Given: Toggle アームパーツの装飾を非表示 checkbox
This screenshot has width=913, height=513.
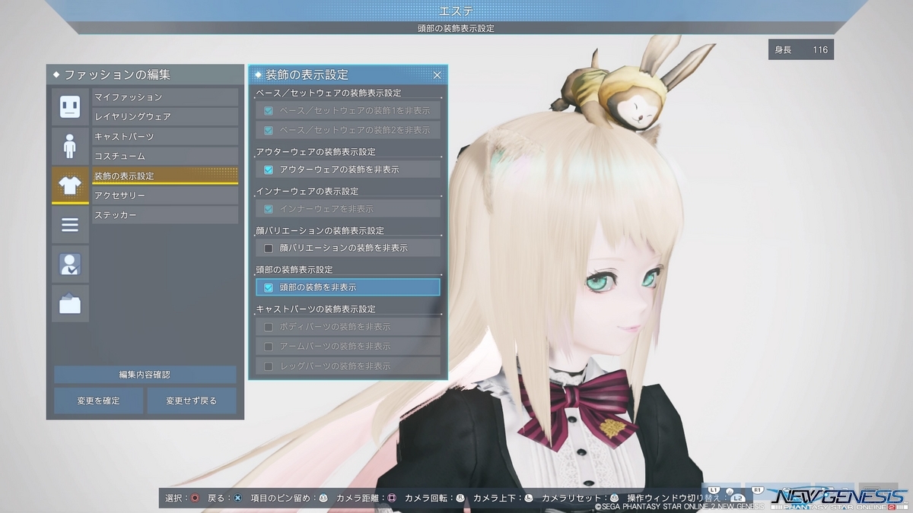Looking at the screenshot, I should [268, 347].
